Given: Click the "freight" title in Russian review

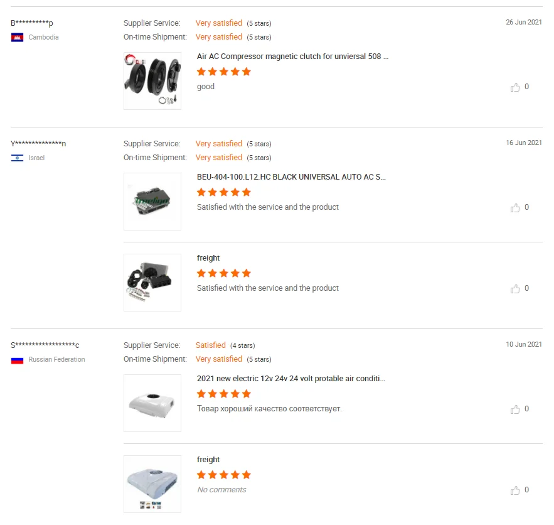Looking at the screenshot, I should (208, 460).
